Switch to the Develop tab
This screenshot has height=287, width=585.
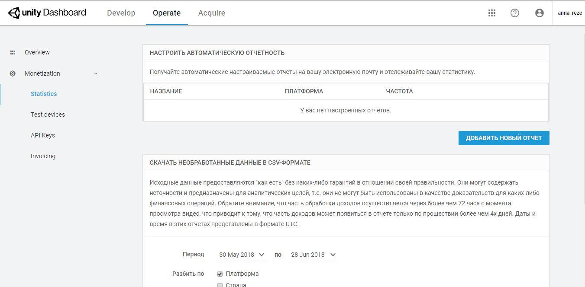pos(121,13)
